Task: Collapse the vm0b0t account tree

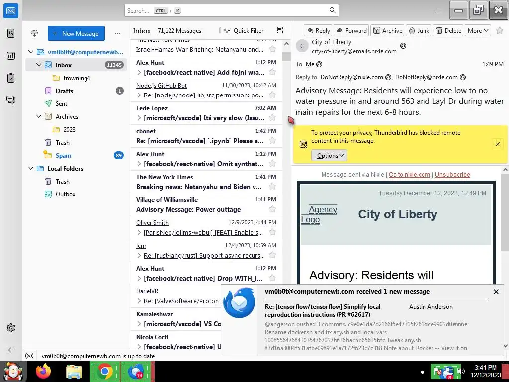Action: (31, 52)
